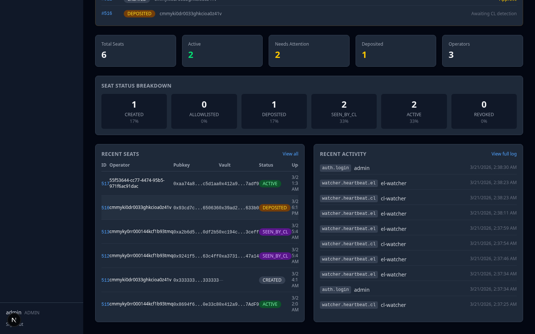535x334 pixels.
Task: Open the Status column header sorter
Action: [x=266, y=165]
